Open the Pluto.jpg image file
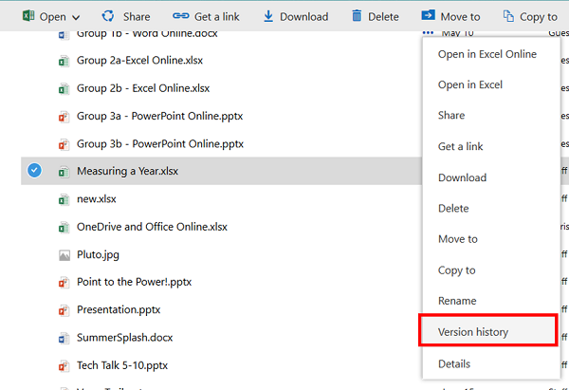Screen dimensions: 569x390 click(98, 255)
